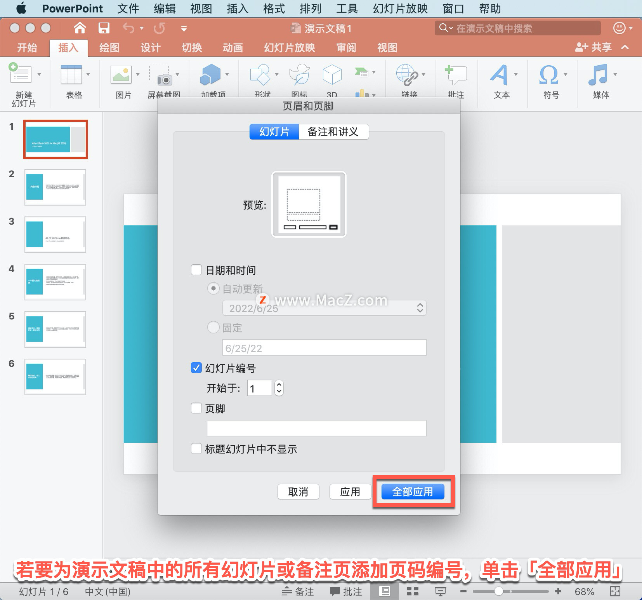Click the Starts at number stepper
This screenshot has height=600, width=642.
click(279, 388)
